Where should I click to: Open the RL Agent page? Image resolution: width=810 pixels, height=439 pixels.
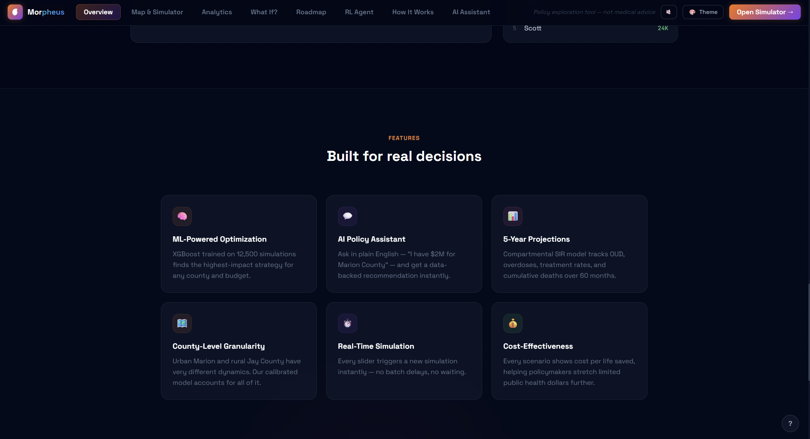pos(359,12)
